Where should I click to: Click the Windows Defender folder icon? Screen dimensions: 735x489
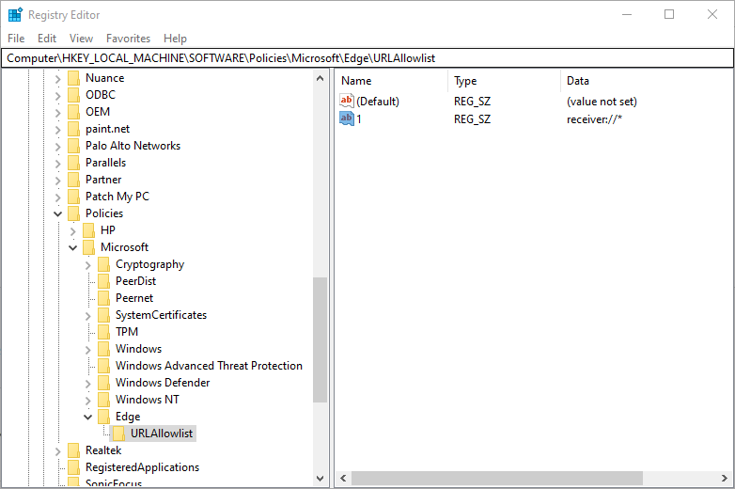[x=103, y=383]
